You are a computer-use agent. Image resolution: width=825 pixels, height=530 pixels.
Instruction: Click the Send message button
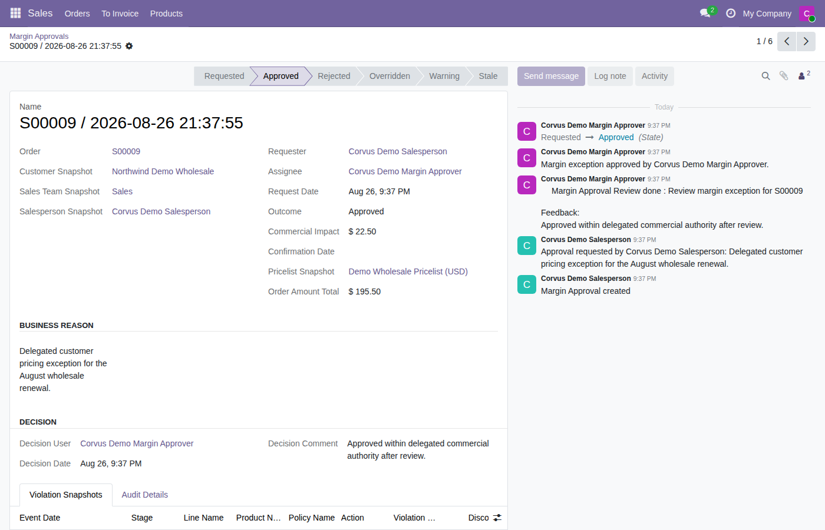coord(551,76)
